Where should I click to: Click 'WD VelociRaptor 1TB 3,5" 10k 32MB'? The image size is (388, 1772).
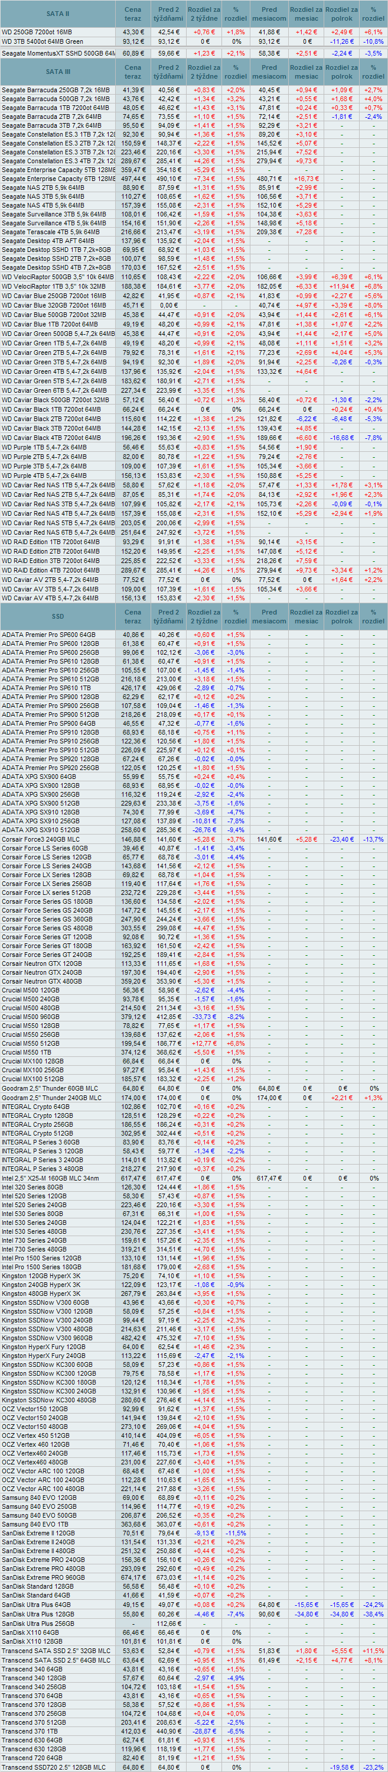[53, 286]
